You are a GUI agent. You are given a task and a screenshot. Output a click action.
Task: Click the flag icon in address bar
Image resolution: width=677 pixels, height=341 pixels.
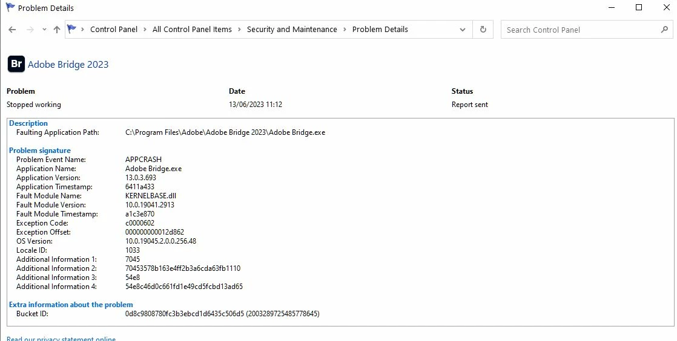pos(71,29)
